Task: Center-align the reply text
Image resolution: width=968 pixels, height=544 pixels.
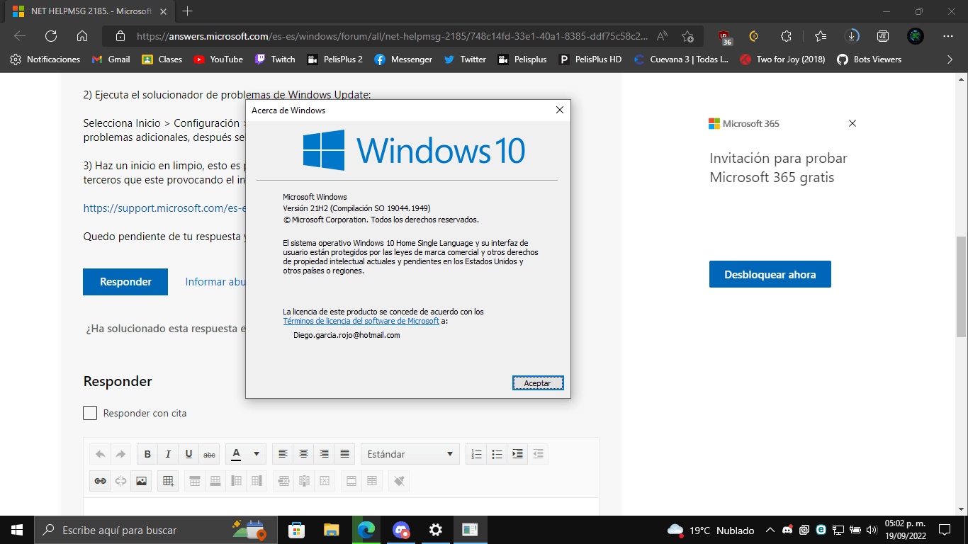Action: (303, 454)
